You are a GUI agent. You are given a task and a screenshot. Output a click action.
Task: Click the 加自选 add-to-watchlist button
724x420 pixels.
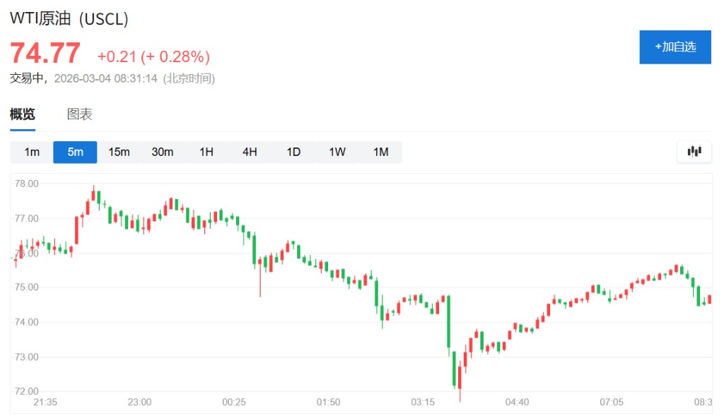pyautogui.click(x=675, y=47)
